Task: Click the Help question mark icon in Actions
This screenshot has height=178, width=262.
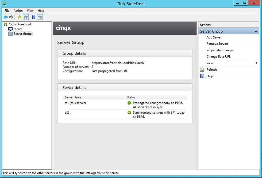Action: coord(202,76)
